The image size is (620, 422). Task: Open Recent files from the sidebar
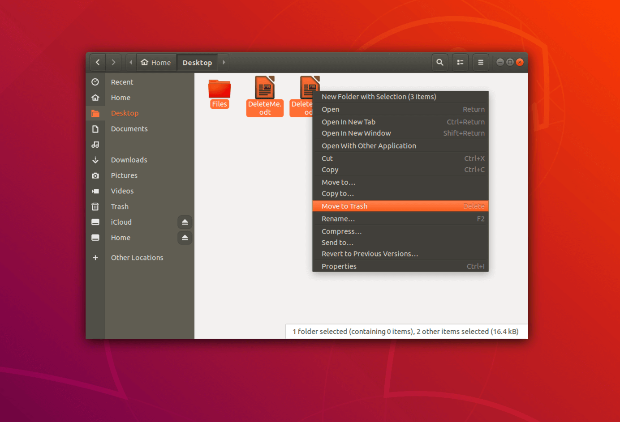tap(121, 82)
